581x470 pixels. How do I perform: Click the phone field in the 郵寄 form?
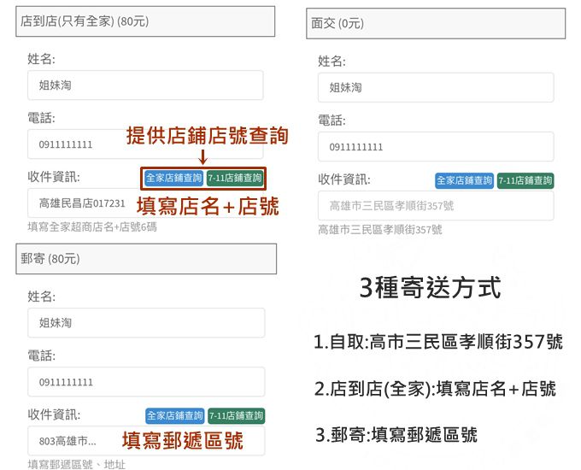click(146, 382)
